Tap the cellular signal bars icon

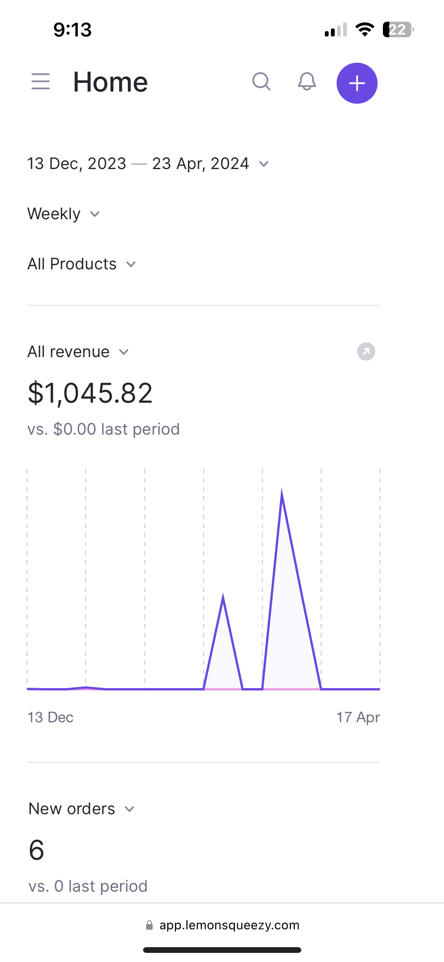pyautogui.click(x=336, y=30)
